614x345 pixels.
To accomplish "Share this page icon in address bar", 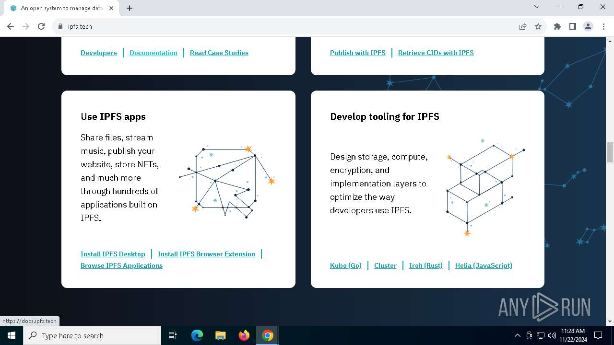I will (523, 26).
